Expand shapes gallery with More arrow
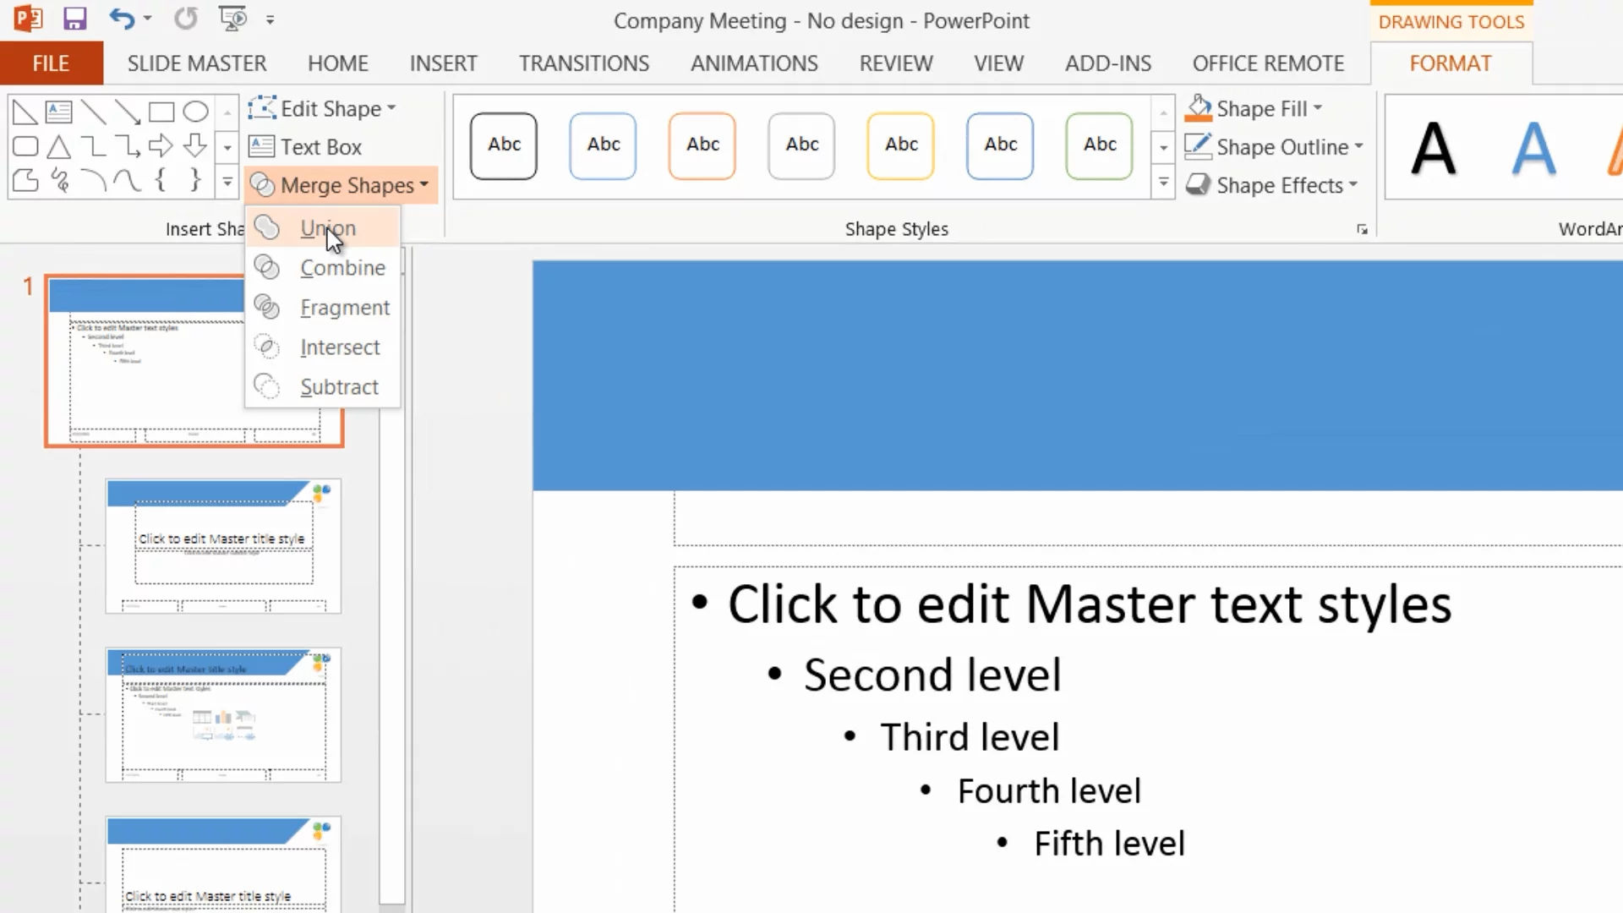Image resolution: width=1623 pixels, height=913 pixels. 227,182
